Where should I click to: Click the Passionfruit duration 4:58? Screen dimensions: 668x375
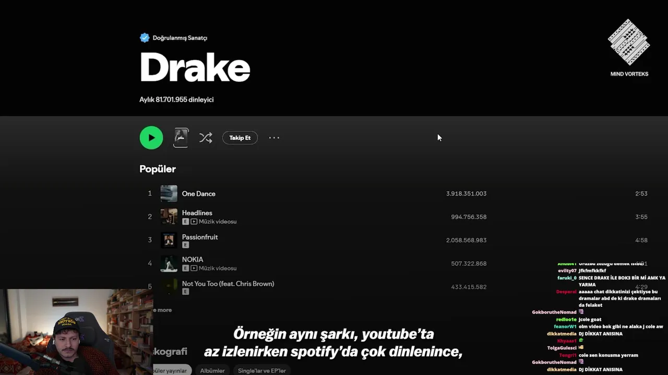coord(641,240)
